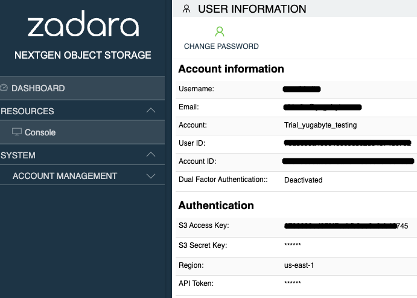
Task: Open the Dashboard menu item
Action: pos(82,88)
